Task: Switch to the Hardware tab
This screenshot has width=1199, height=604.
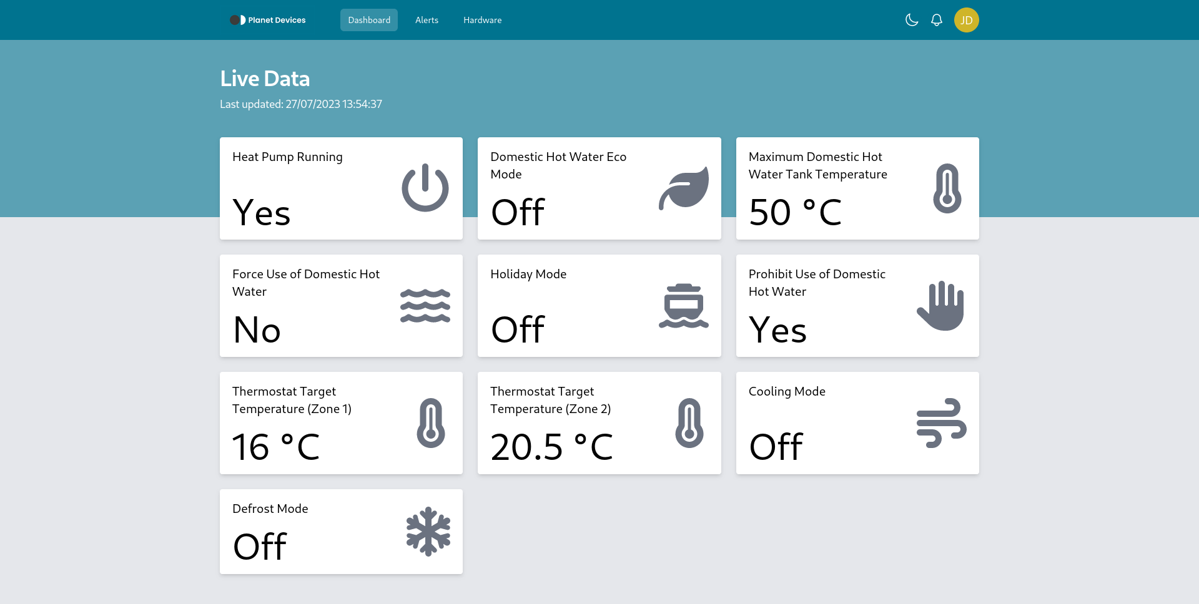Action: click(482, 19)
